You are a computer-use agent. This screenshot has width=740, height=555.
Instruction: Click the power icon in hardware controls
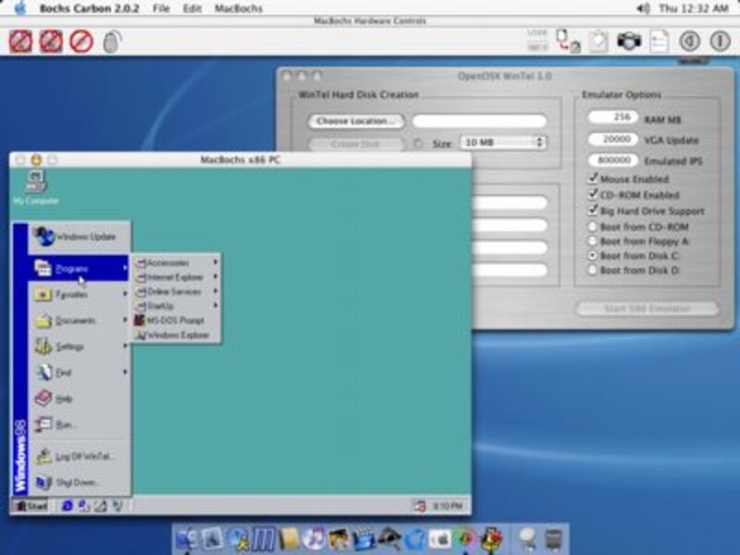721,42
